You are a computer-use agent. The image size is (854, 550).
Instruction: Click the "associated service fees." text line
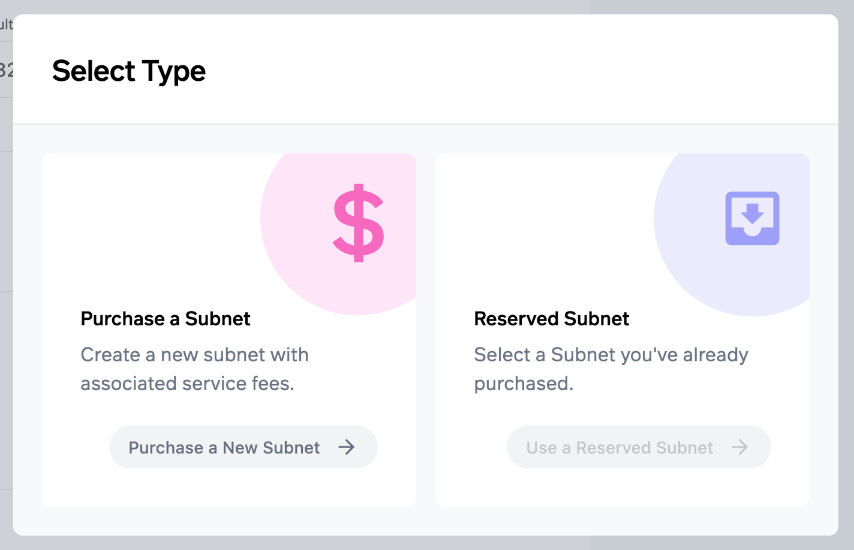187,383
